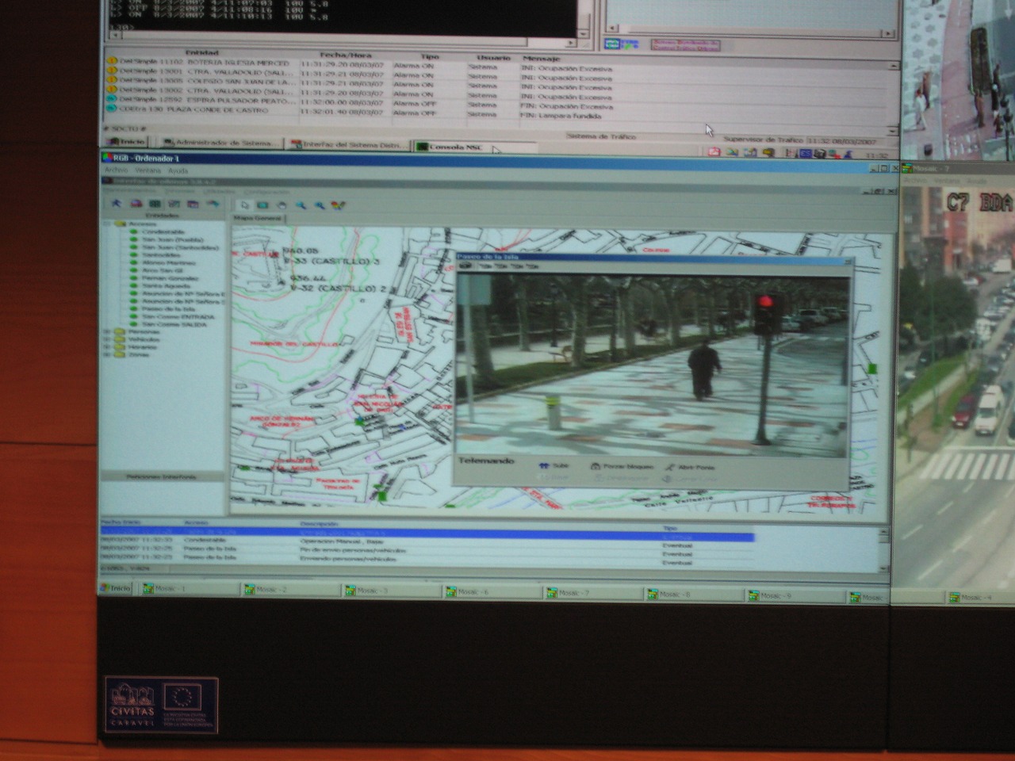
Task: Select the arrow pointer tool above the map
Action: point(245,205)
